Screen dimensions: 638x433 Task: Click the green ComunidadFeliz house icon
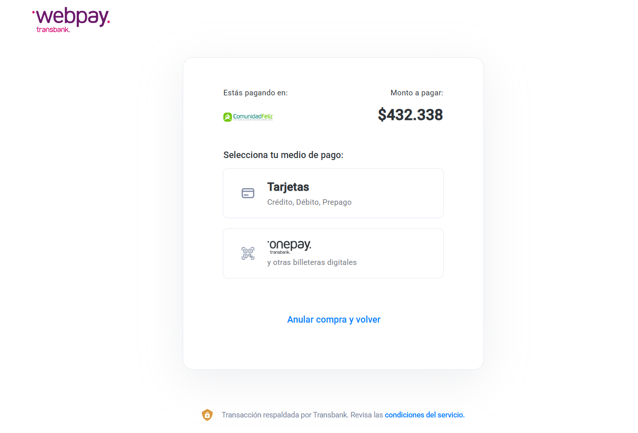click(227, 117)
